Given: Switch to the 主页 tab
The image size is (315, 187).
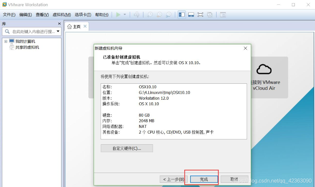Looking at the screenshot, I should 76,27.
